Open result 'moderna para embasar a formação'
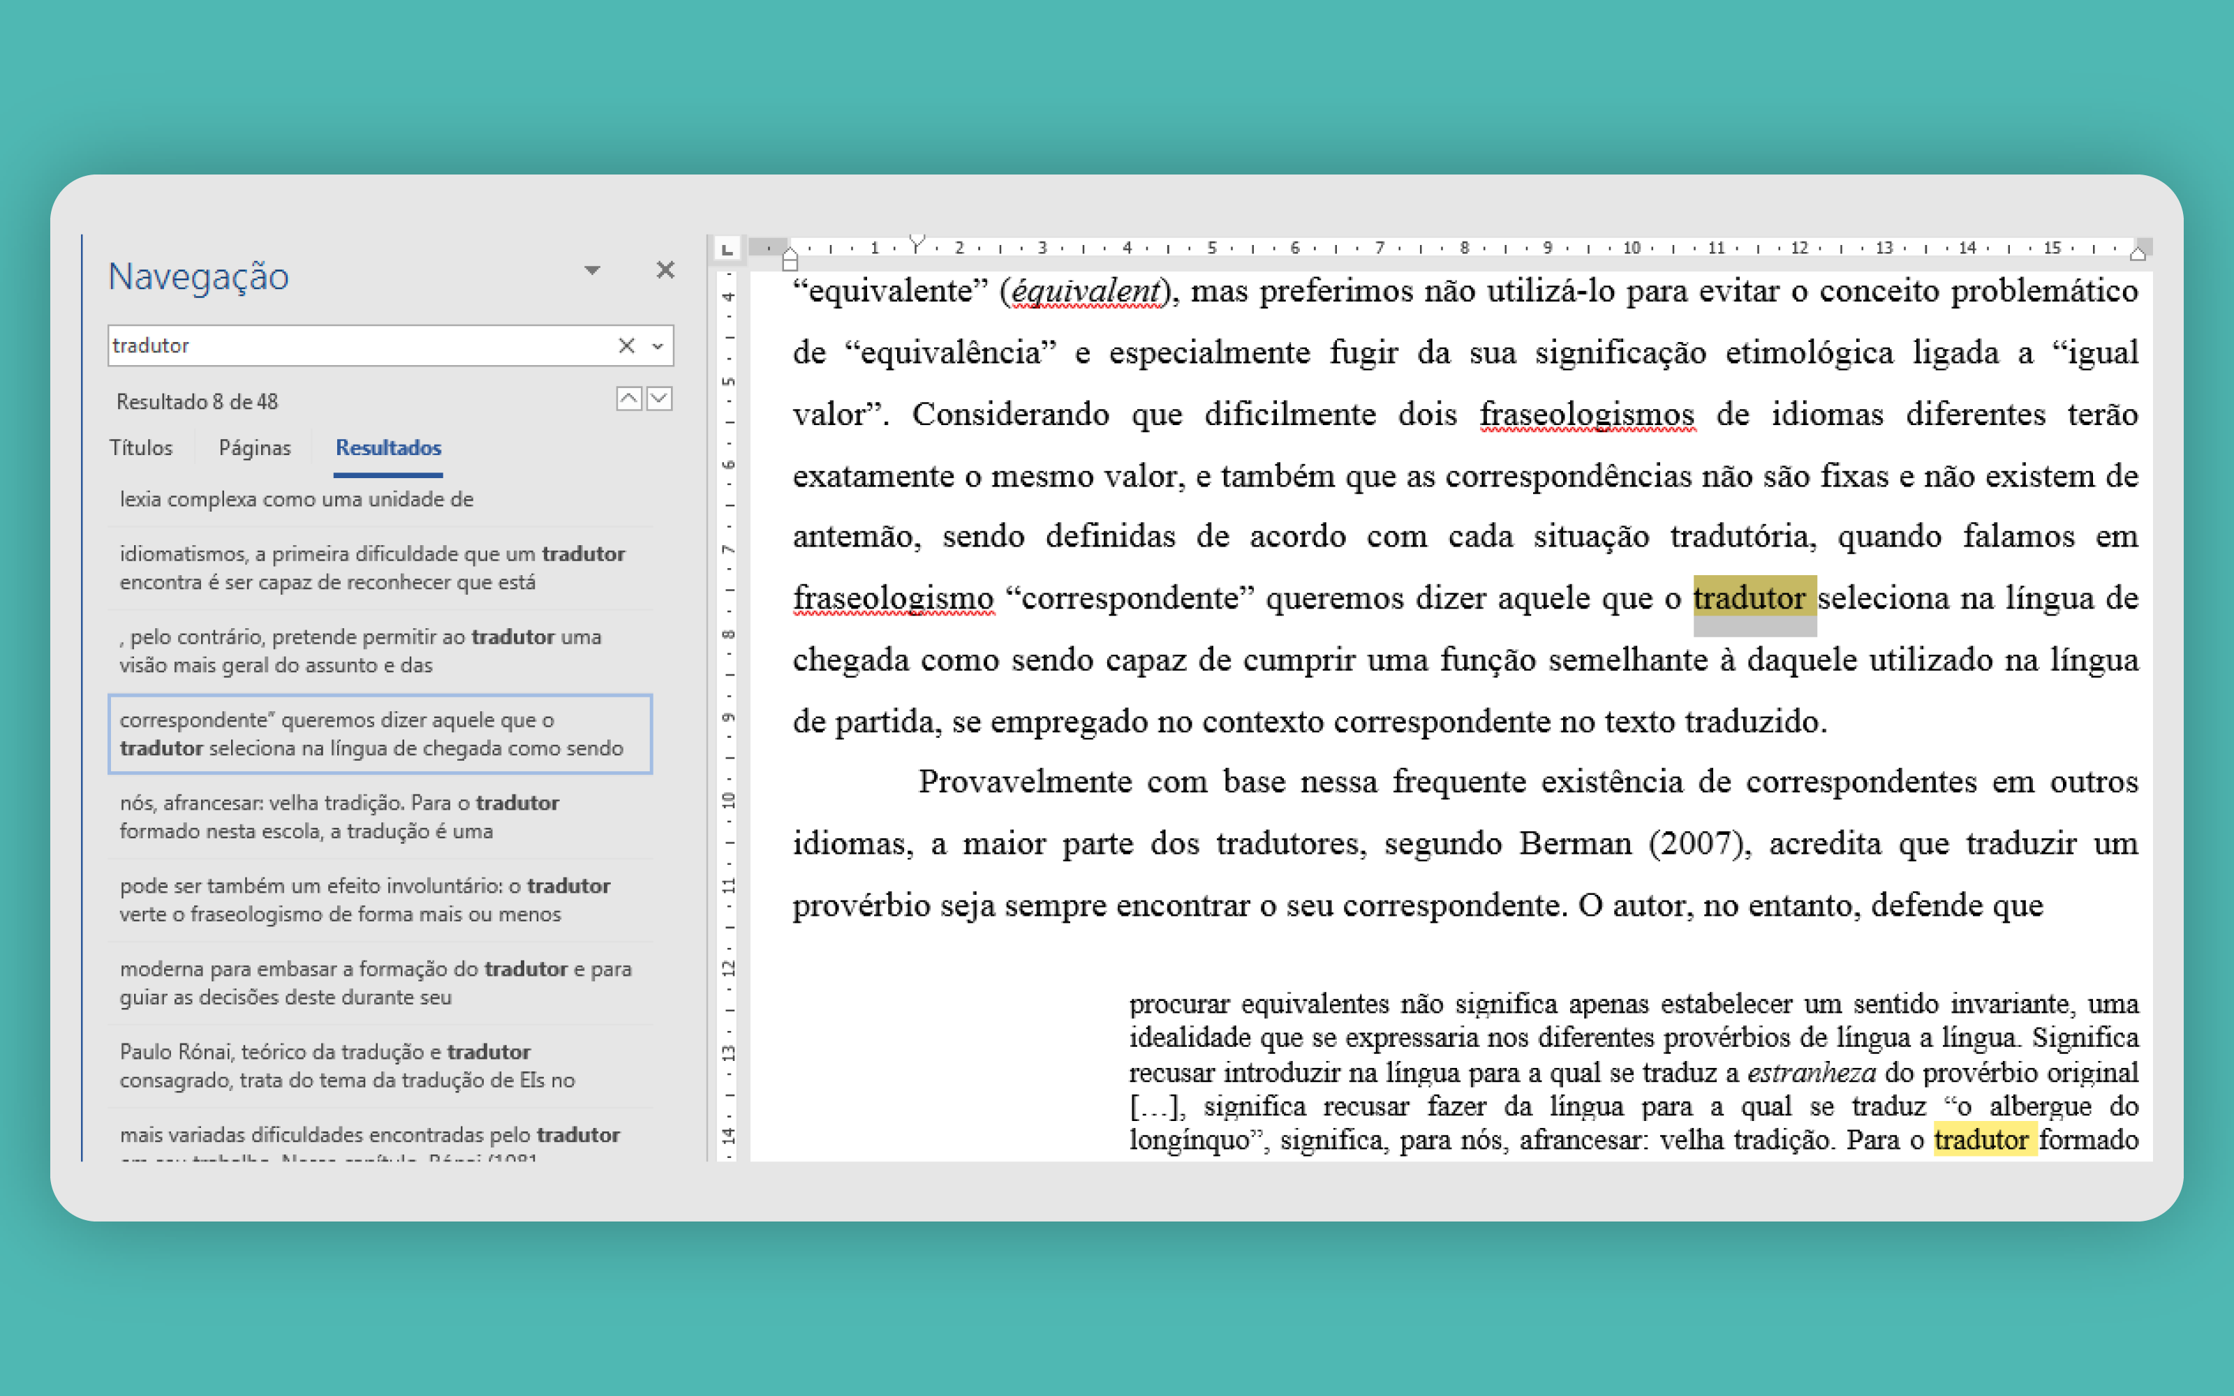The image size is (2234, 1396). coord(380,983)
